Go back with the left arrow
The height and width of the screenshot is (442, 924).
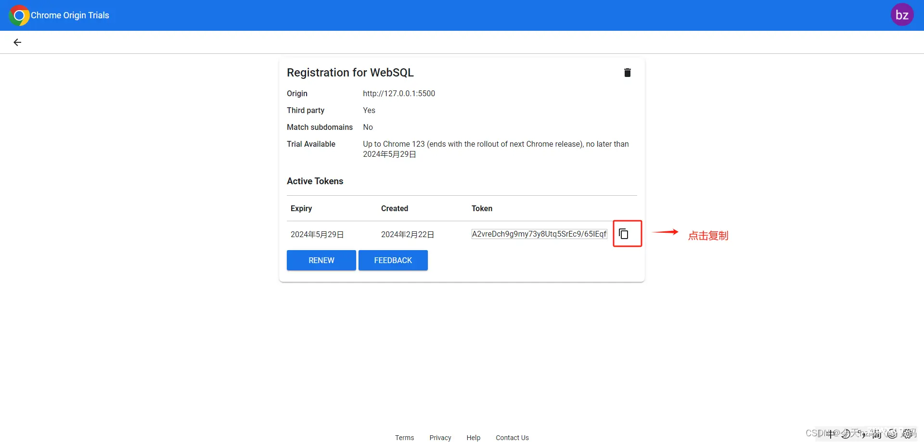click(17, 42)
